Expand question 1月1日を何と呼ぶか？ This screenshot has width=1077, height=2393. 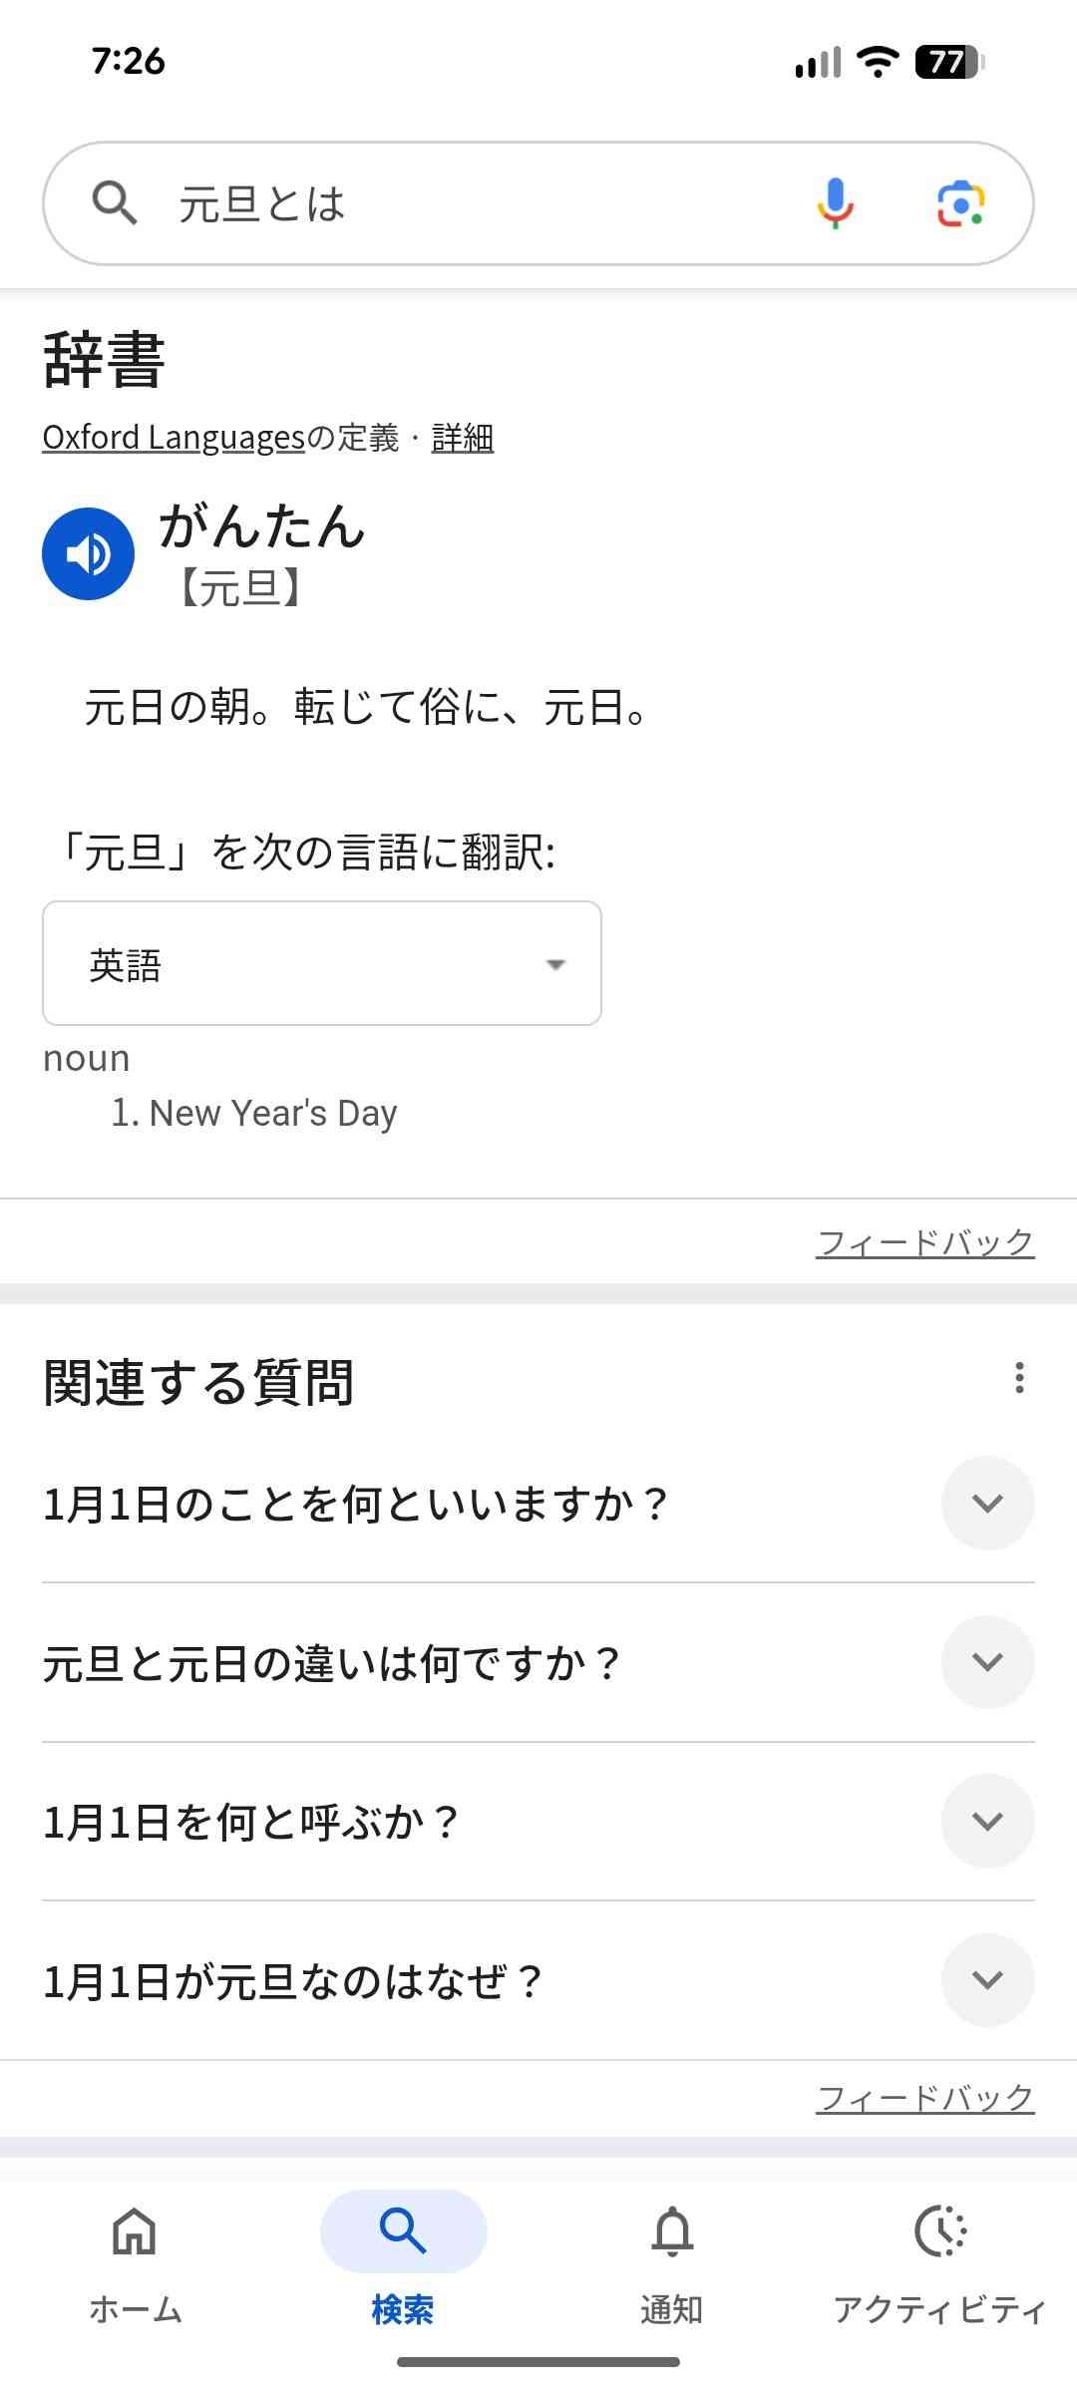click(x=986, y=1821)
